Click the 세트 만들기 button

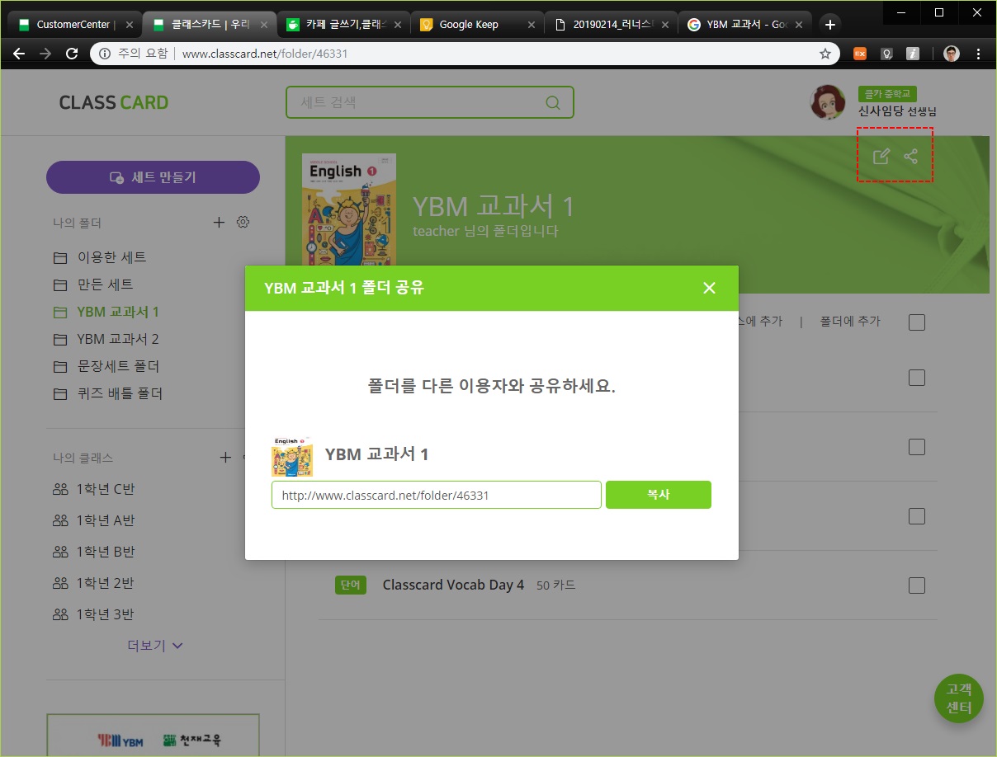click(153, 177)
